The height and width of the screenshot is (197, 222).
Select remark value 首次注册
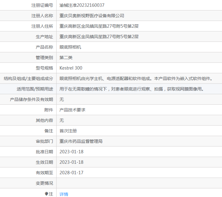click(68, 131)
